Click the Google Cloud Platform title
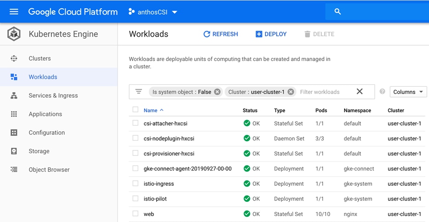This screenshot has height=222, width=429. tap(73, 12)
